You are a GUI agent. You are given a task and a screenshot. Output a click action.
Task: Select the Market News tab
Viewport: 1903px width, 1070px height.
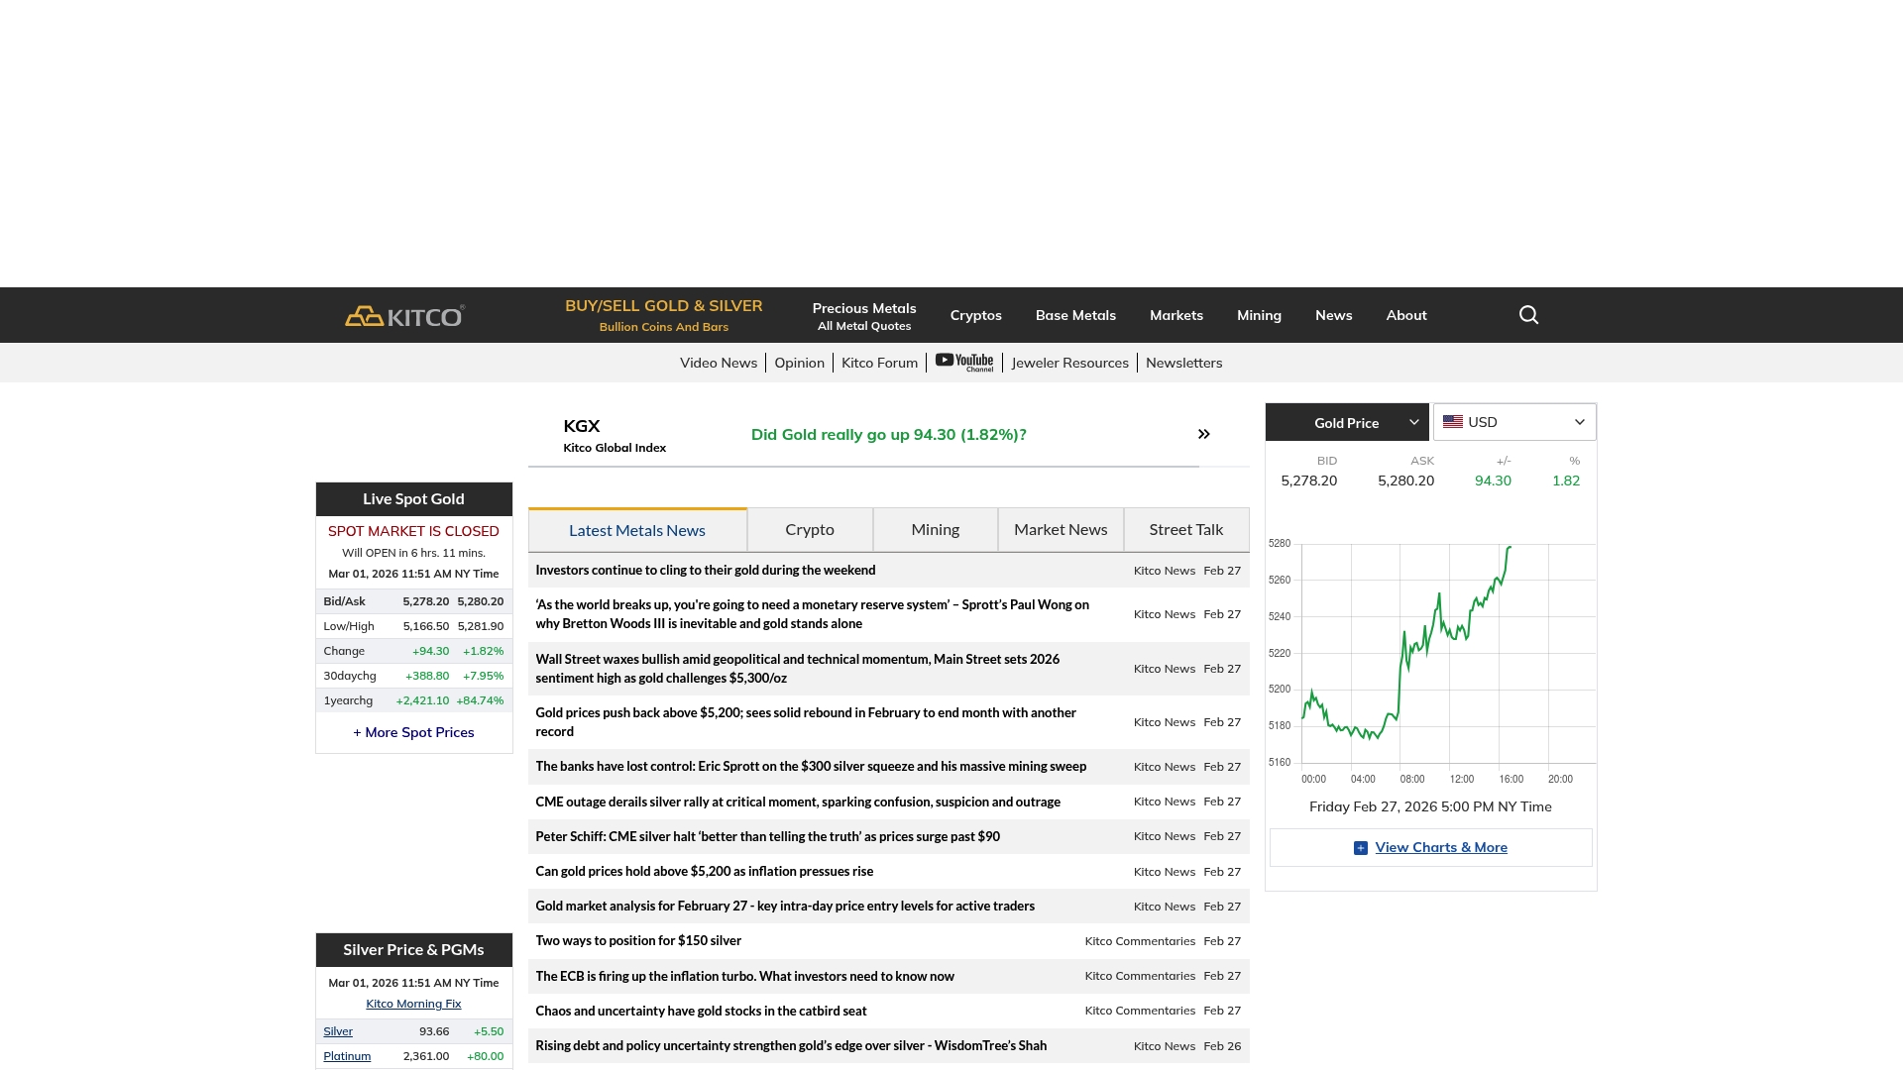(1060, 529)
